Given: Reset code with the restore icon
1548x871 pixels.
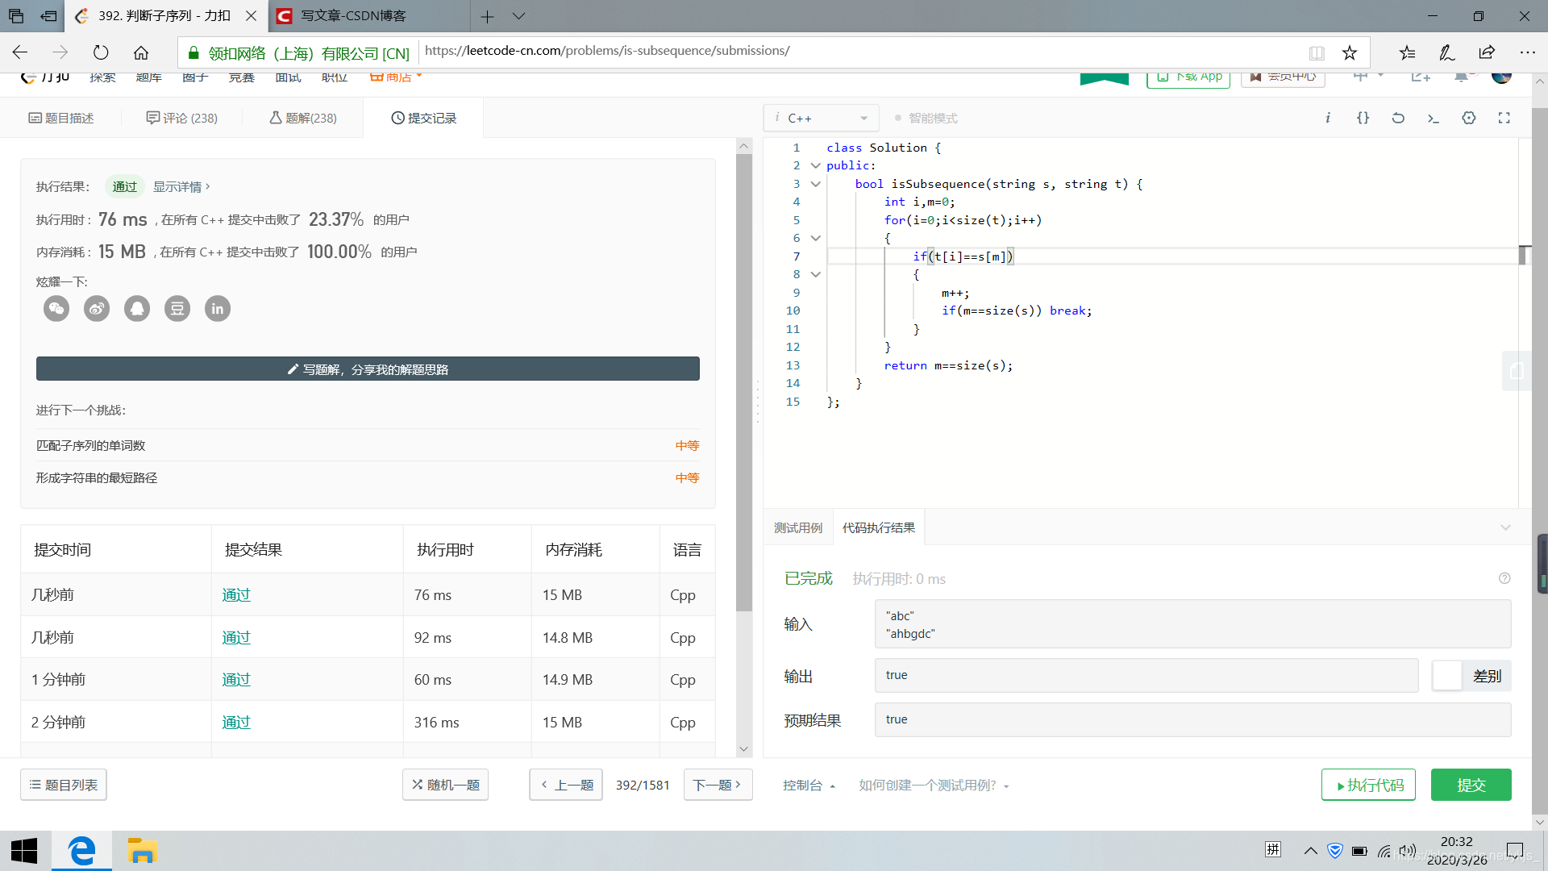Looking at the screenshot, I should (1398, 118).
